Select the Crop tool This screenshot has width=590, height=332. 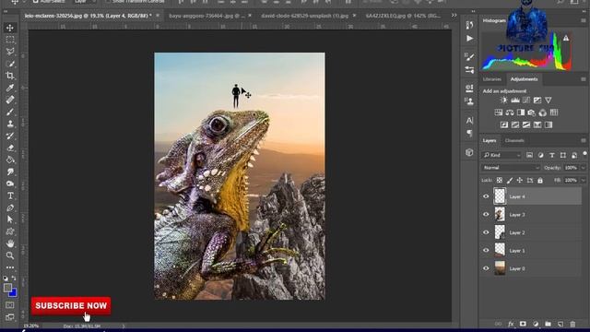tap(10, 76)
